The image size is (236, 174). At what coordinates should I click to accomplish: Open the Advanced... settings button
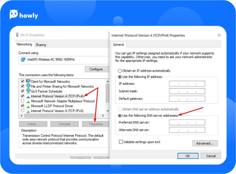pos(205,143)
